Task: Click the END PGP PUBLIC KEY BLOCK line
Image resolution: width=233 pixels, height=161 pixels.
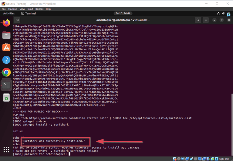Action: click(41, 112)
